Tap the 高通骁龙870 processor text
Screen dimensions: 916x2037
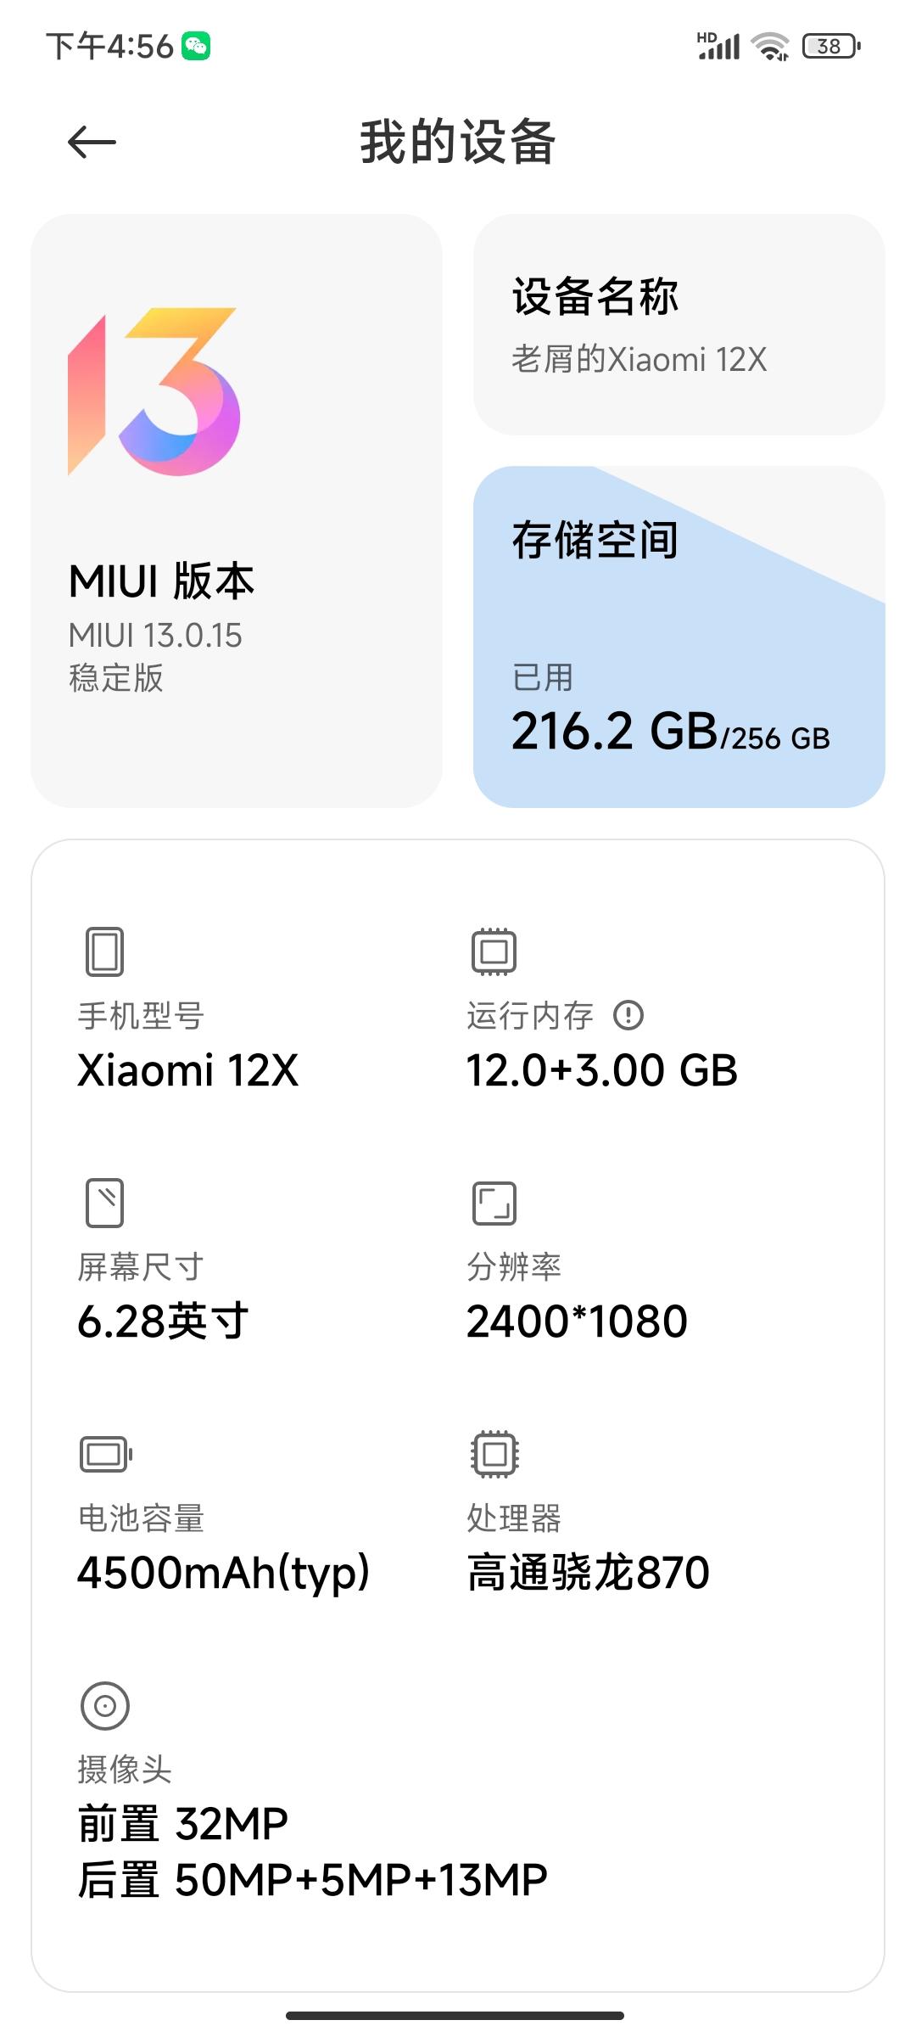coord(588,1572)
